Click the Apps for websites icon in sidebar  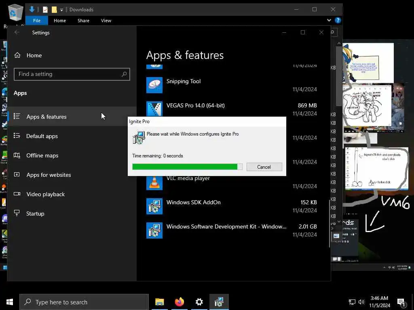coord(17,174)
